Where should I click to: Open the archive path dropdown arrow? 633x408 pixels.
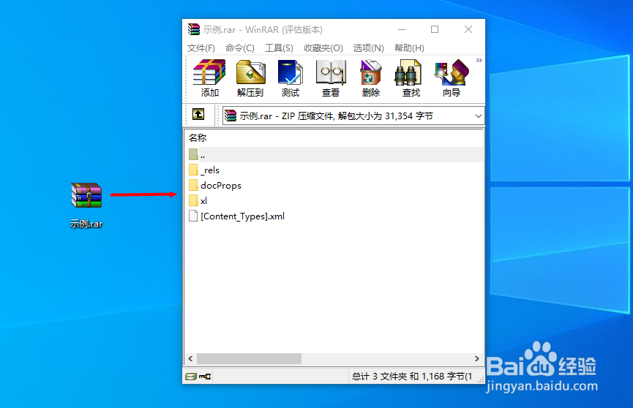coord(478,116)
